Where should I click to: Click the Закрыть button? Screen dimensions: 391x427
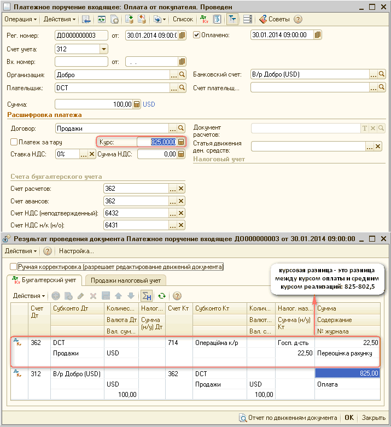374,418
